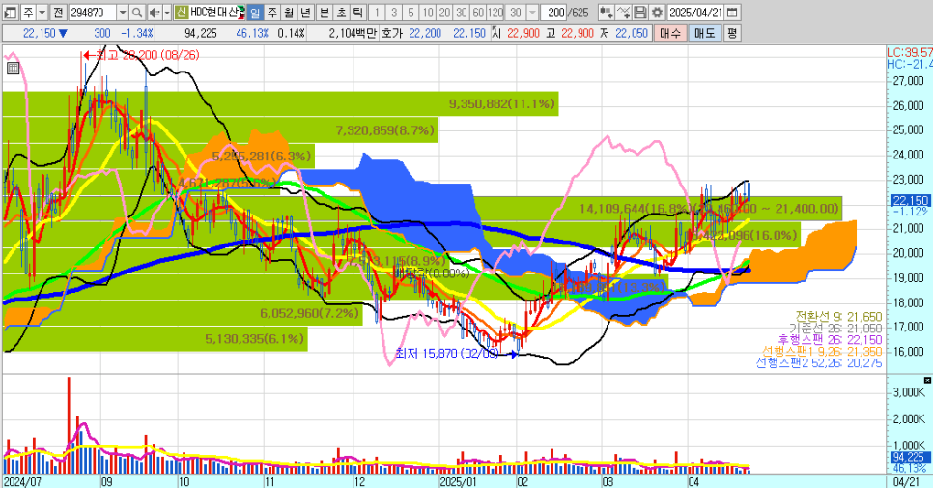Select the 일 daily period toggle
Image resolution: width=933 pixels, height=488 pixels.
pos(255,12)
